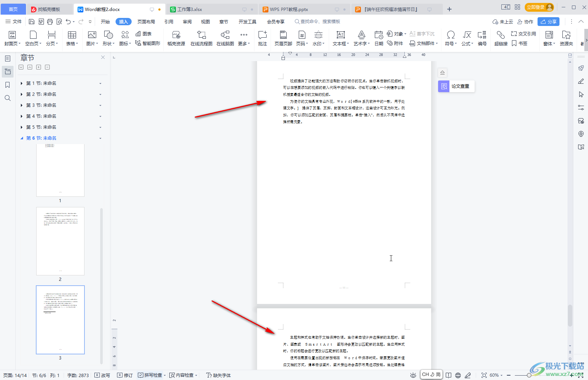
Task: Collapse the ribbon with the up chevron
Action: [x=581, y=22]
